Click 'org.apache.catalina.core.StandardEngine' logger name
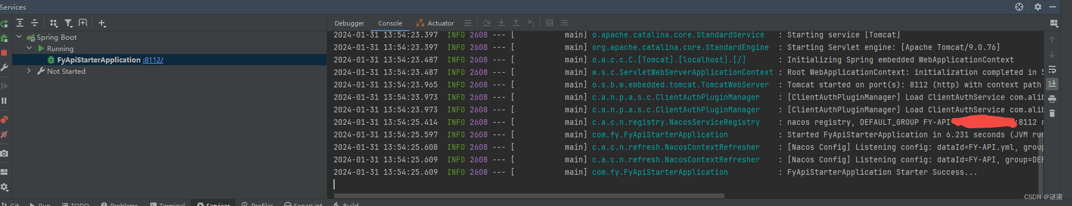 [x=680, y=47]
